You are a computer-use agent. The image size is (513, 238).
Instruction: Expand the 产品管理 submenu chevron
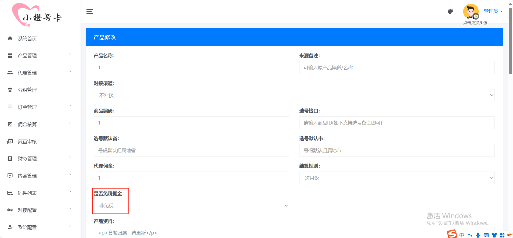pyautogui.click(x=70, y=54)
